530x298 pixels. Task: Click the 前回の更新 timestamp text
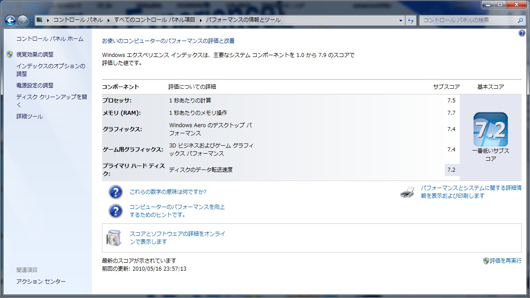144,268
